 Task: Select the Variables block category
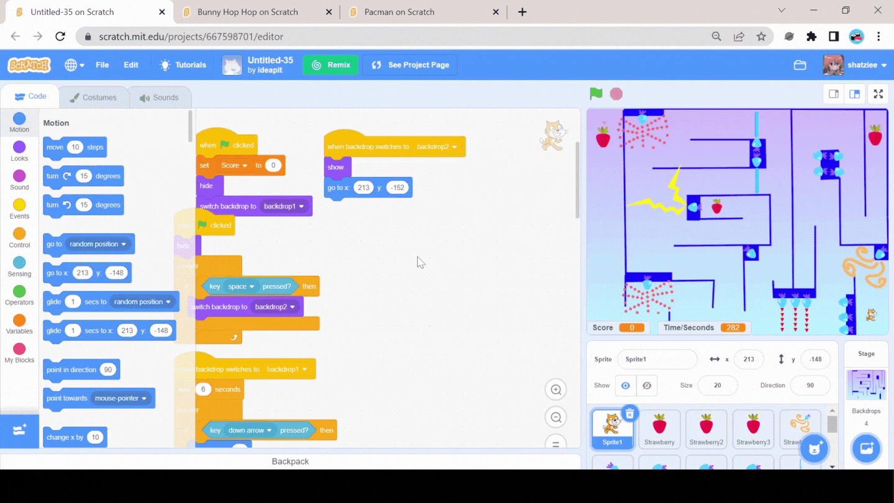click(x=19, y=324)
